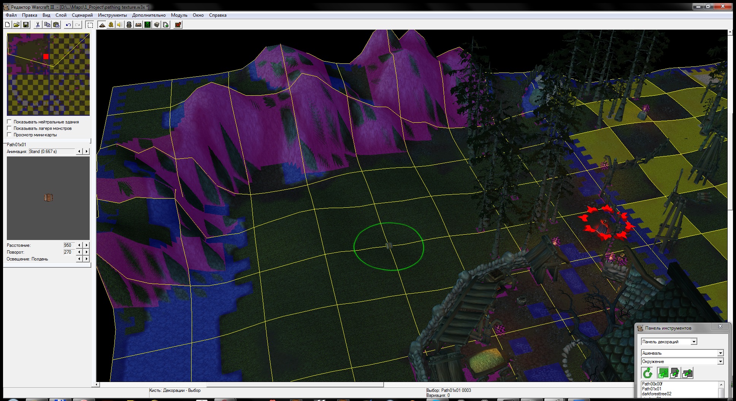Open the Import manager icon
The width and height of the screenshot is (736, 401).
[x=166, y=25]
